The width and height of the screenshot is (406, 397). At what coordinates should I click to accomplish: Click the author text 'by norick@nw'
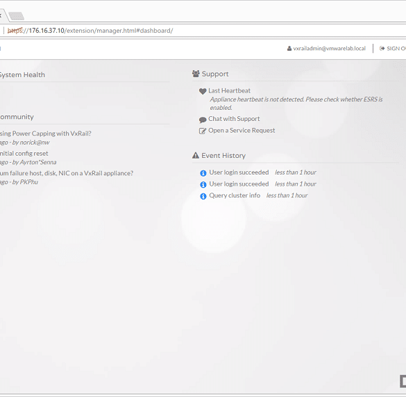point(31,143)
